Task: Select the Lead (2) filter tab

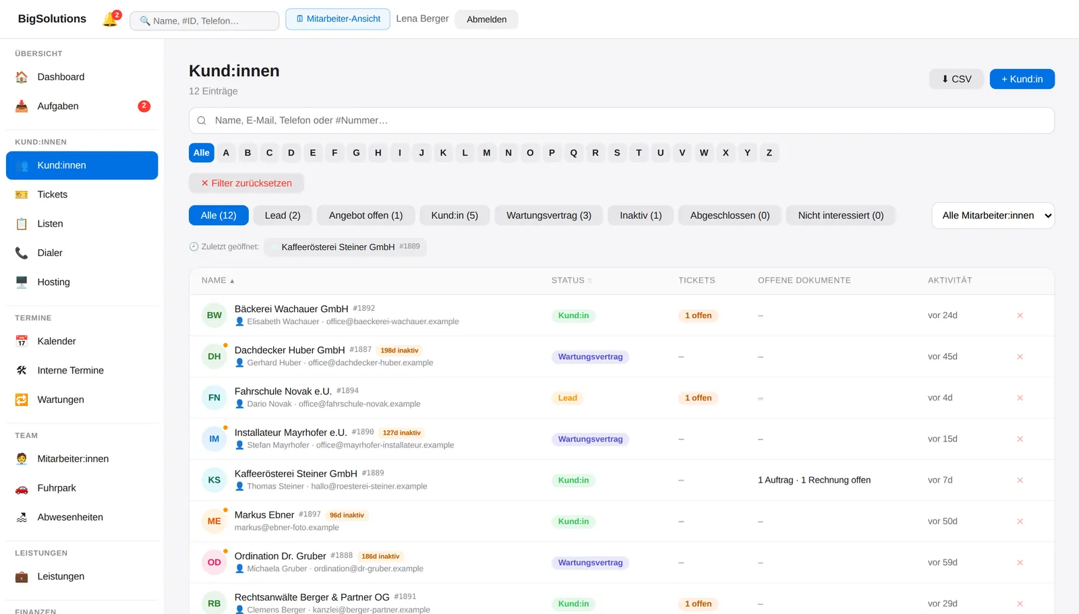Action: (x=283, y=215)
